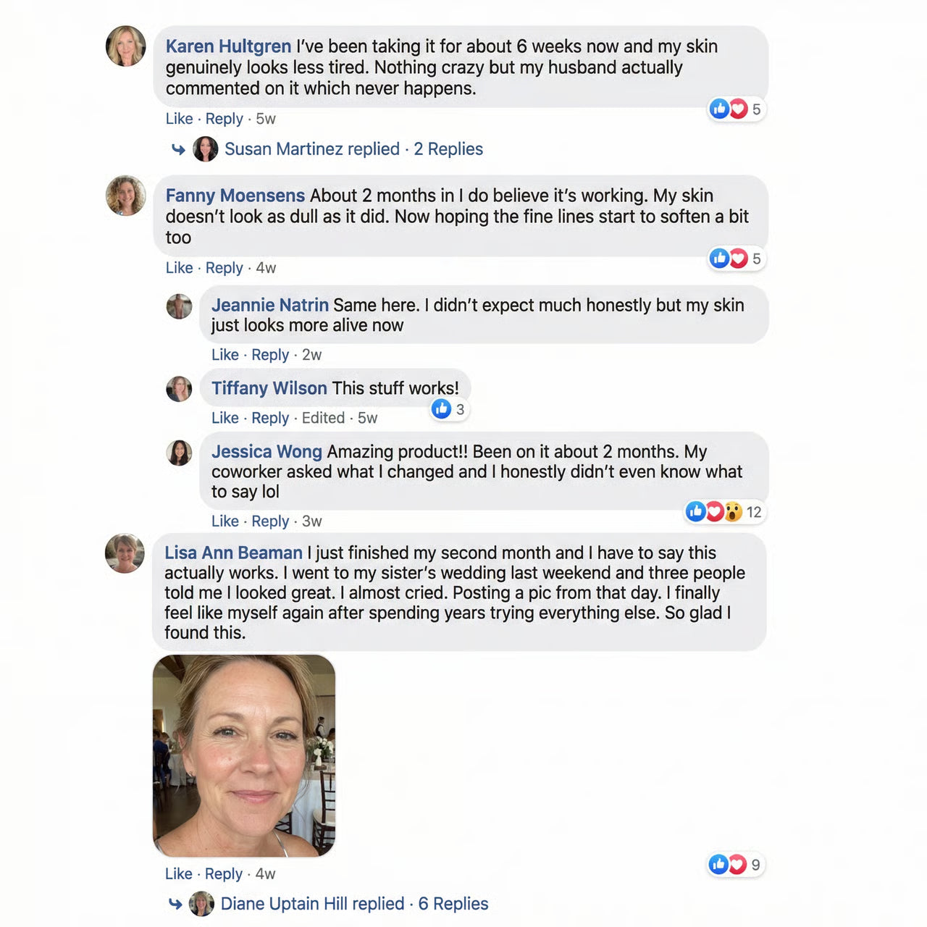Click Lisa Ann Beaman's profile avatar
Viewport: 927px width, 927px height.
(125, 553)
